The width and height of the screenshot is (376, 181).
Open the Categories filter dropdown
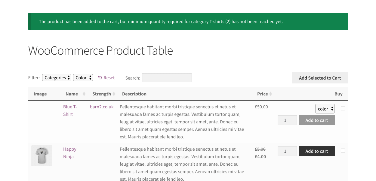[57, 78]
